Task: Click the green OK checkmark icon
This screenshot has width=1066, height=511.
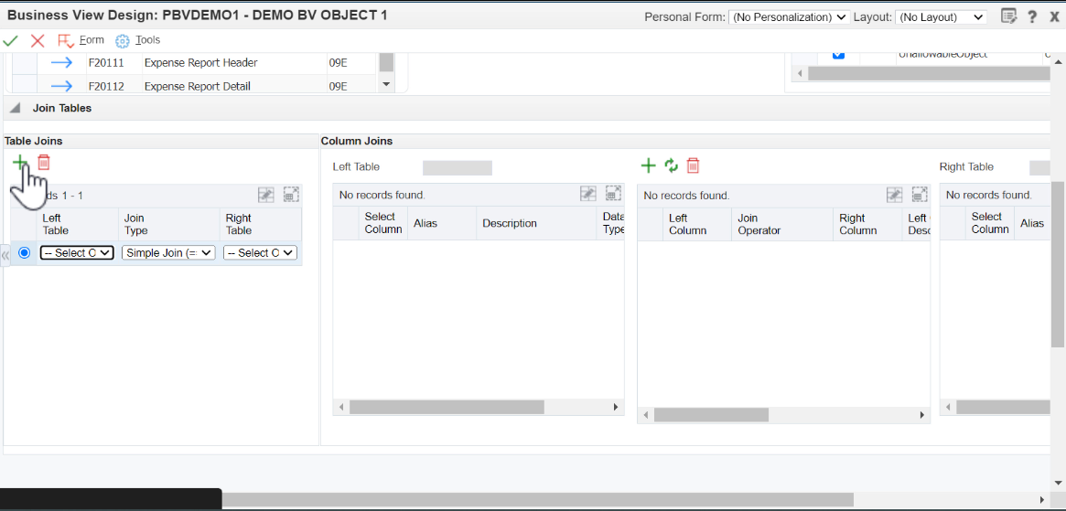Action: click(11, 41)
